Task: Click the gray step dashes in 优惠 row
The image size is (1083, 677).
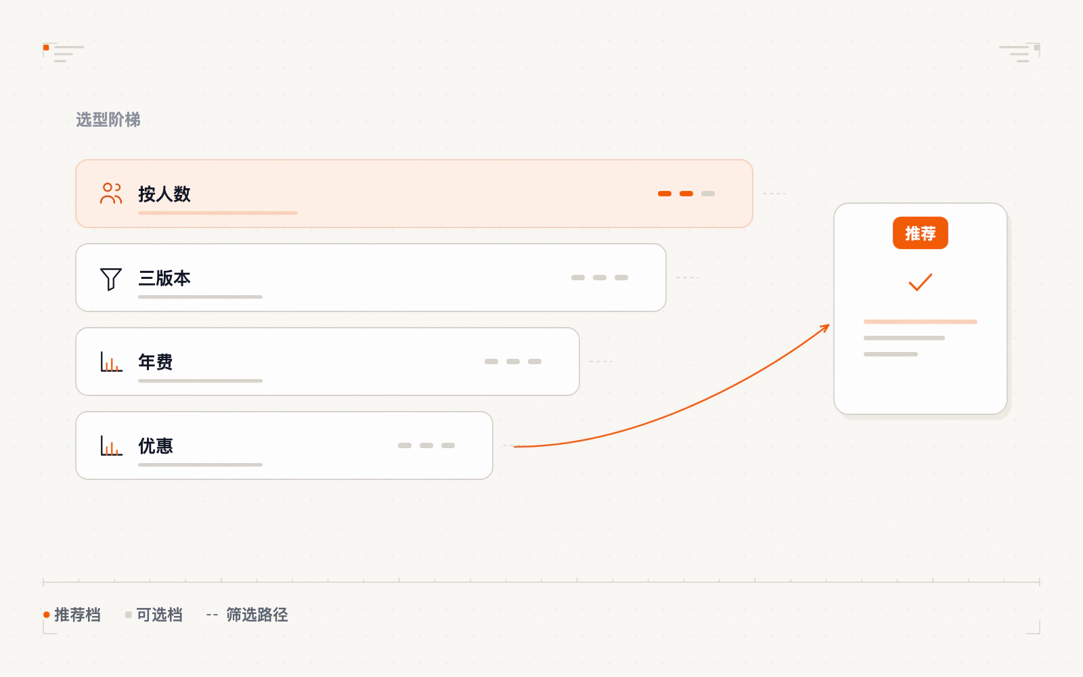Action: point(426,445)
